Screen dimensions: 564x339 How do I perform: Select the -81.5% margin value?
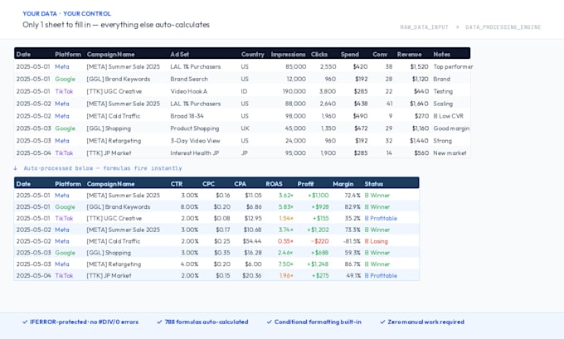tap(352, 241)
